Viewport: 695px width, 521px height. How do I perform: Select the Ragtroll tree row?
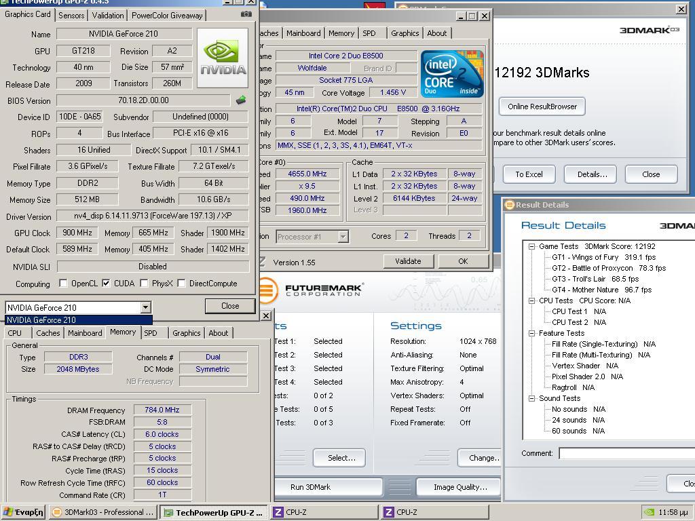(573, 387)
